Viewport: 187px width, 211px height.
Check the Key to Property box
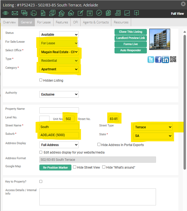(41, 181)
